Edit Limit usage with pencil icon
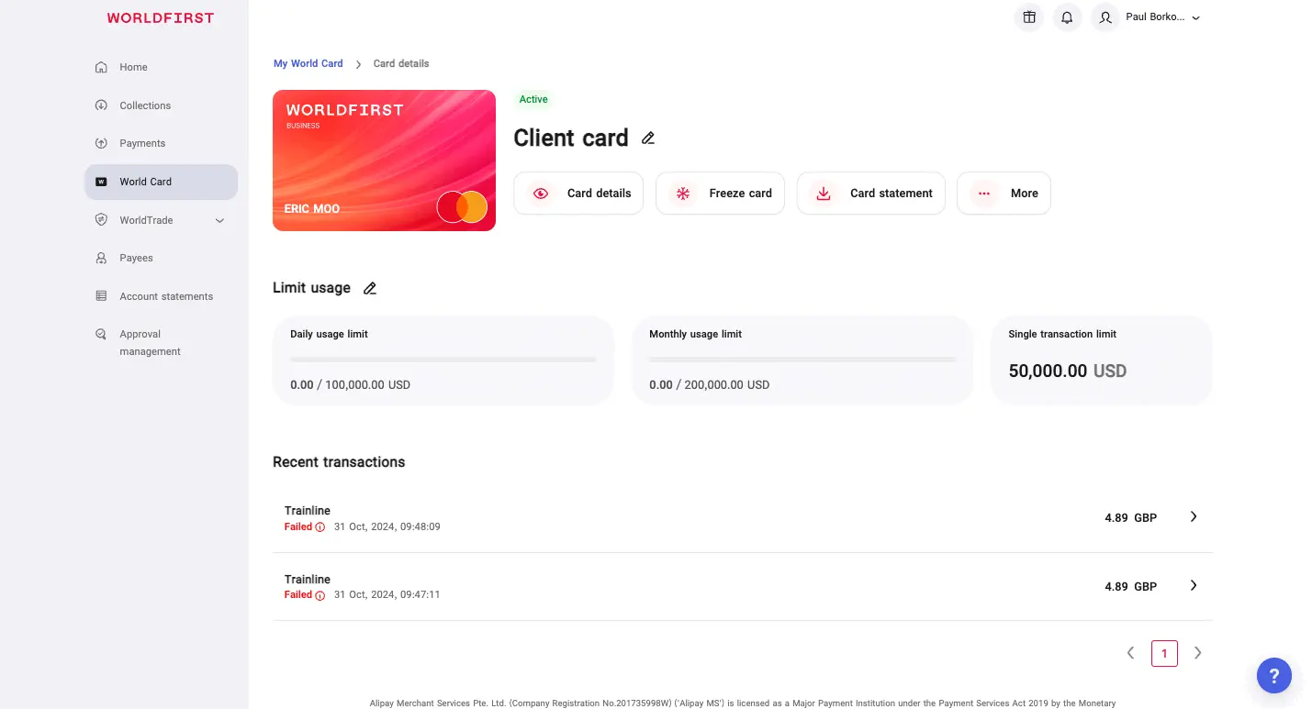Screen dimensions: 1312x709 [x=370, y=288]
